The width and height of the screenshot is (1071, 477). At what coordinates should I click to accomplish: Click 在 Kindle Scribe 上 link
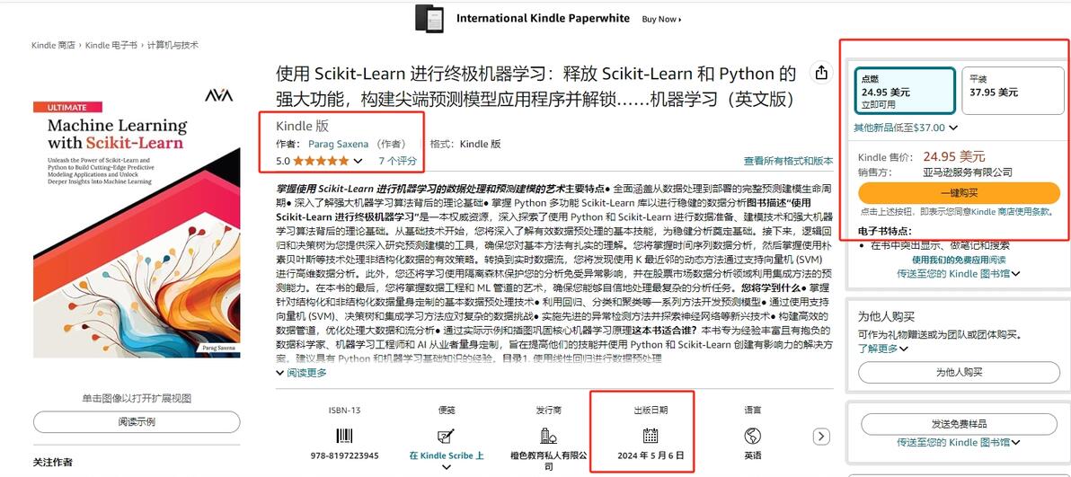(x=446, y=455)
